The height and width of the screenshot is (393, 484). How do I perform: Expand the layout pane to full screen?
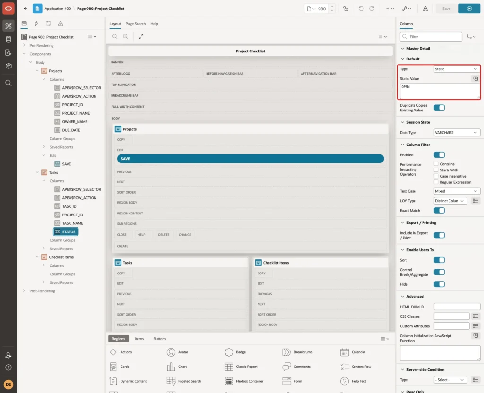point(141,36)
